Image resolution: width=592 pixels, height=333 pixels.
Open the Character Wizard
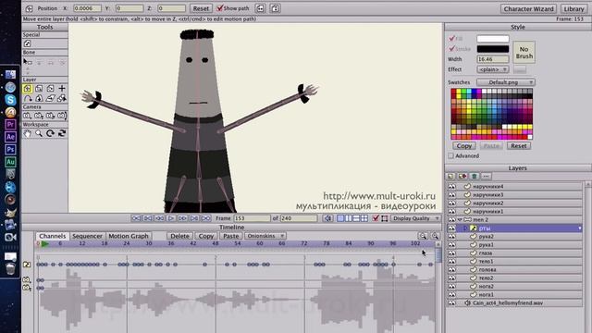tap(528, 8)
